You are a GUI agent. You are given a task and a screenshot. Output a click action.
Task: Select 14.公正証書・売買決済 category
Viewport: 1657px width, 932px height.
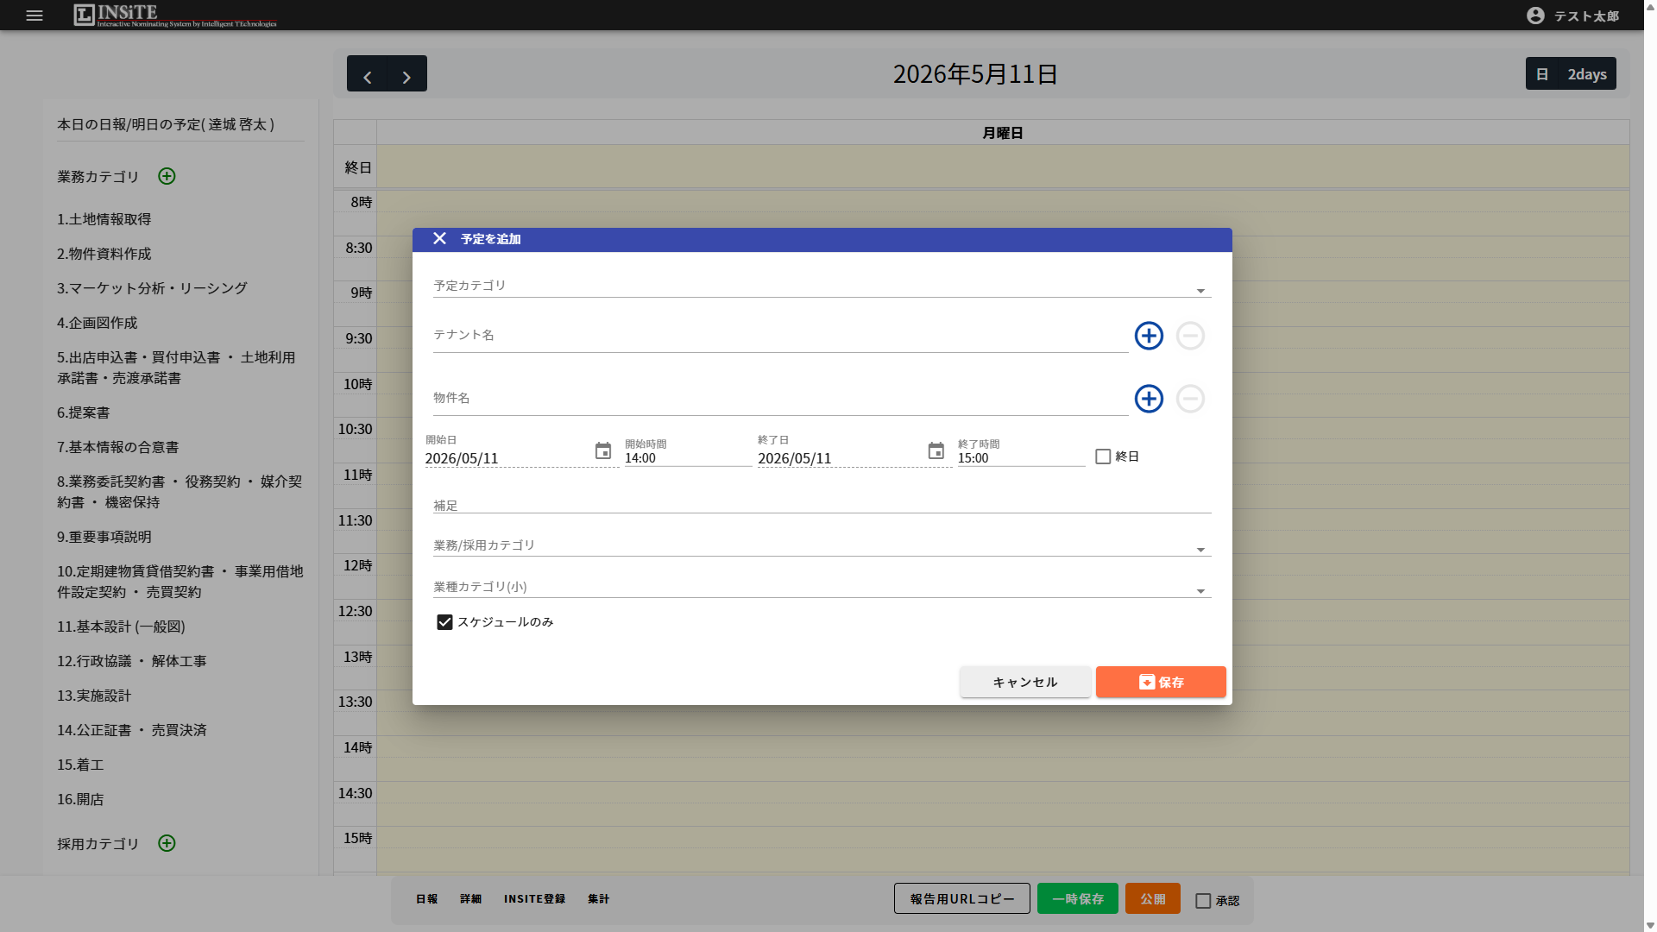(132, 730)
